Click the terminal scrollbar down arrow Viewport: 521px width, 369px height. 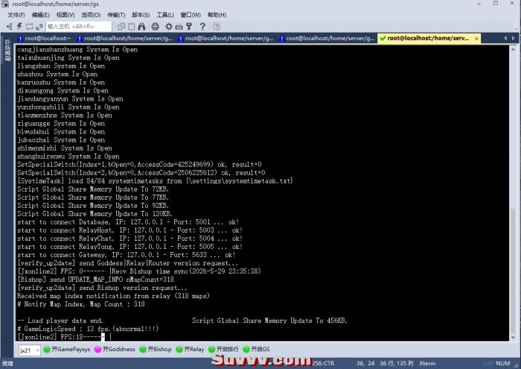513,338
